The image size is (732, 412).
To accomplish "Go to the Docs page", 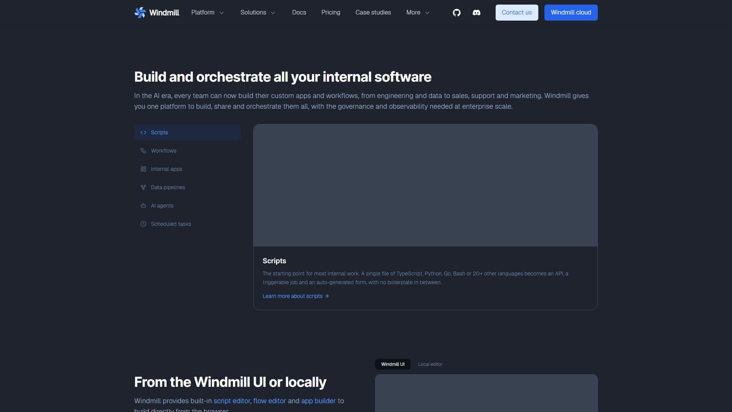I will (299, 13).
